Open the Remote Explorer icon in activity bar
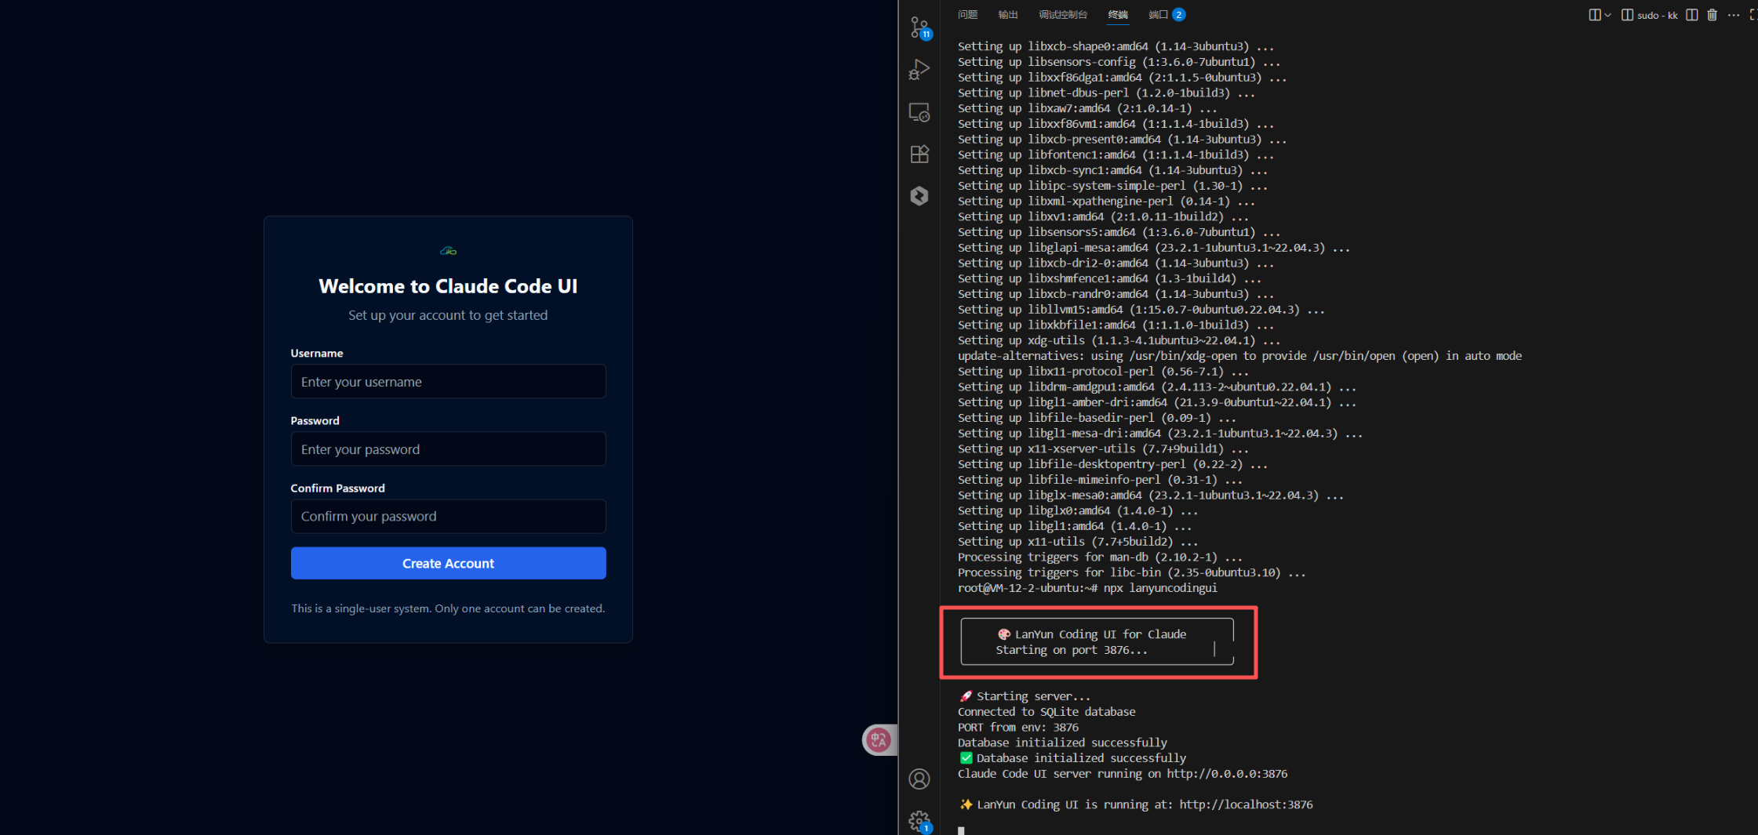1758x835 pixels. (919, 112)
